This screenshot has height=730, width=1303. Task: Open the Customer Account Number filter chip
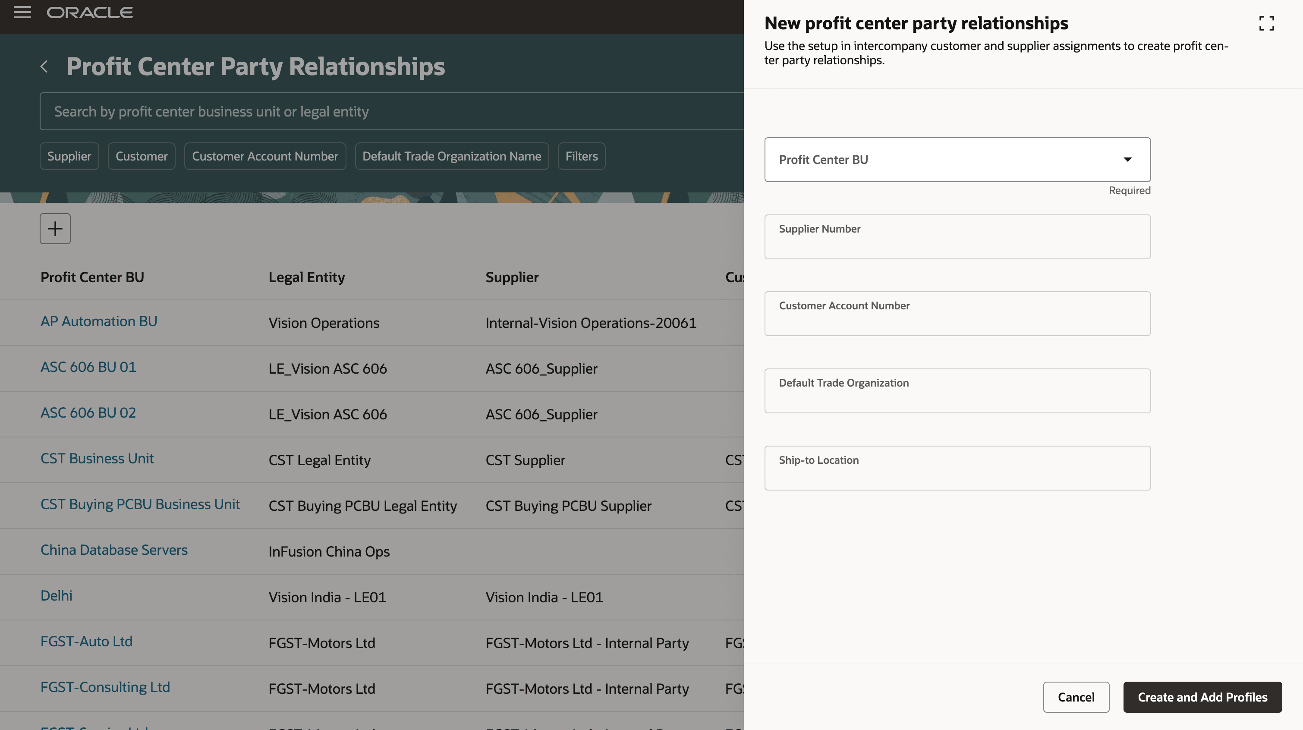(x=264, y=156)
